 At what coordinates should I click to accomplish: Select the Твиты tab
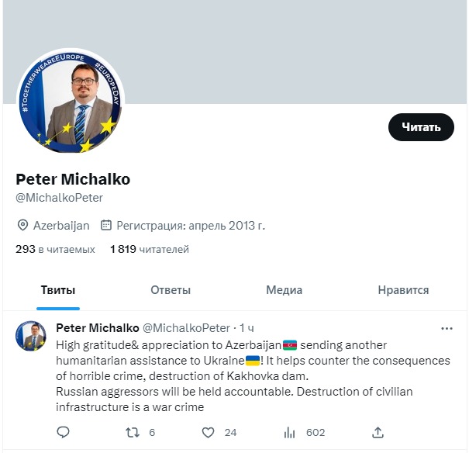click(x=58, y=290)
